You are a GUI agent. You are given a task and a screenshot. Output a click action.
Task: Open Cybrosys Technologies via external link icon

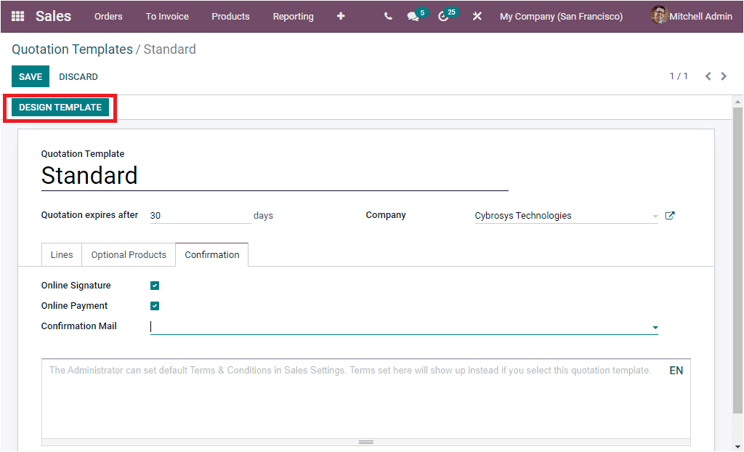pos(669,215)
